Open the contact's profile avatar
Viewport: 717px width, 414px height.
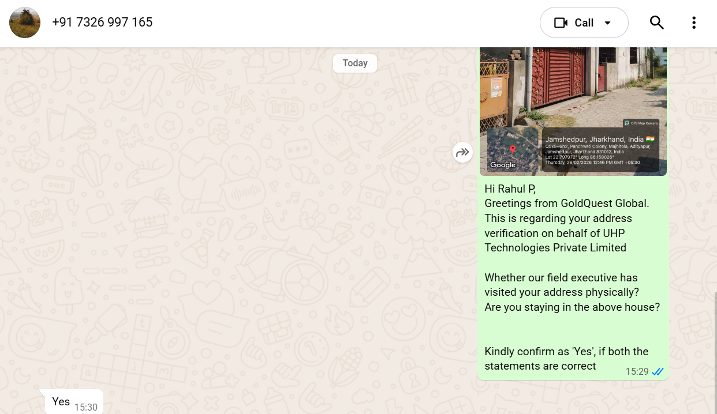coord(25,22)
